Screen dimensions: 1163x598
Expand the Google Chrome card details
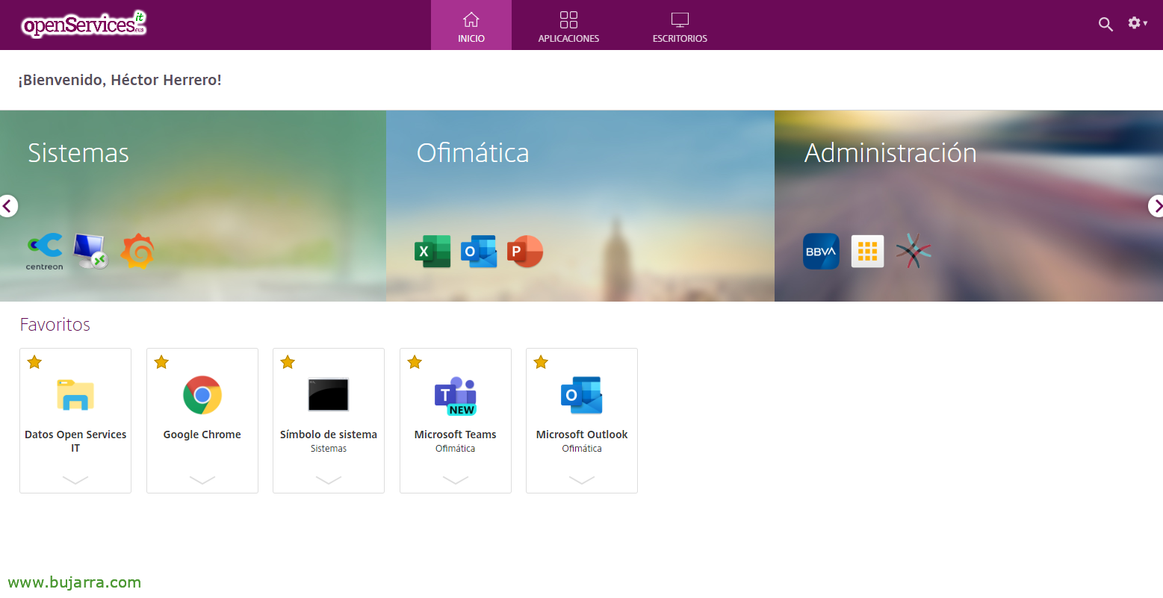[x=202, y=480]
